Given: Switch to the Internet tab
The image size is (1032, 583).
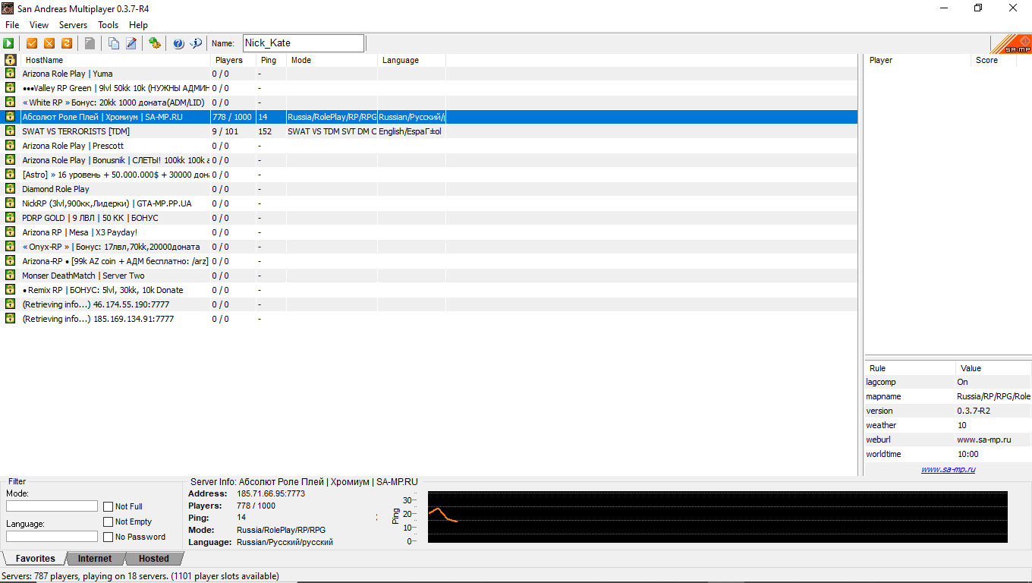Looking at the screenshot, I should (95, 559).
